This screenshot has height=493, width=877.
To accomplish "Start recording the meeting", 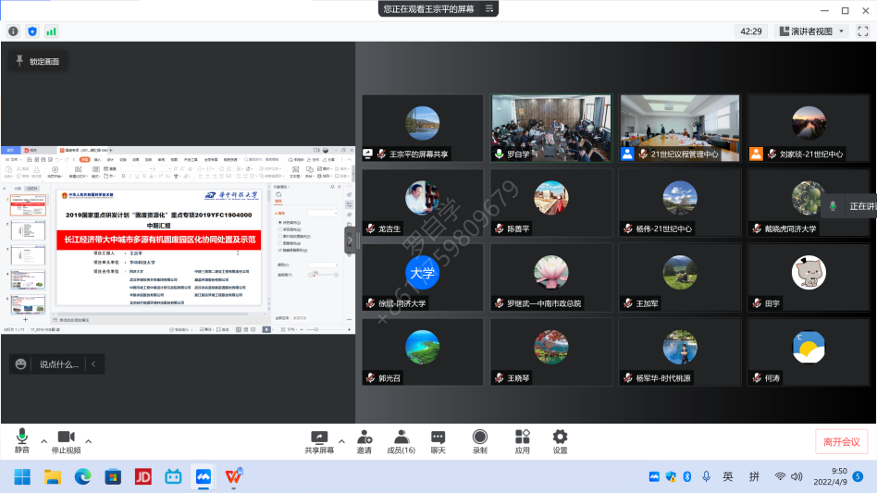I will [x=479, y=440].
